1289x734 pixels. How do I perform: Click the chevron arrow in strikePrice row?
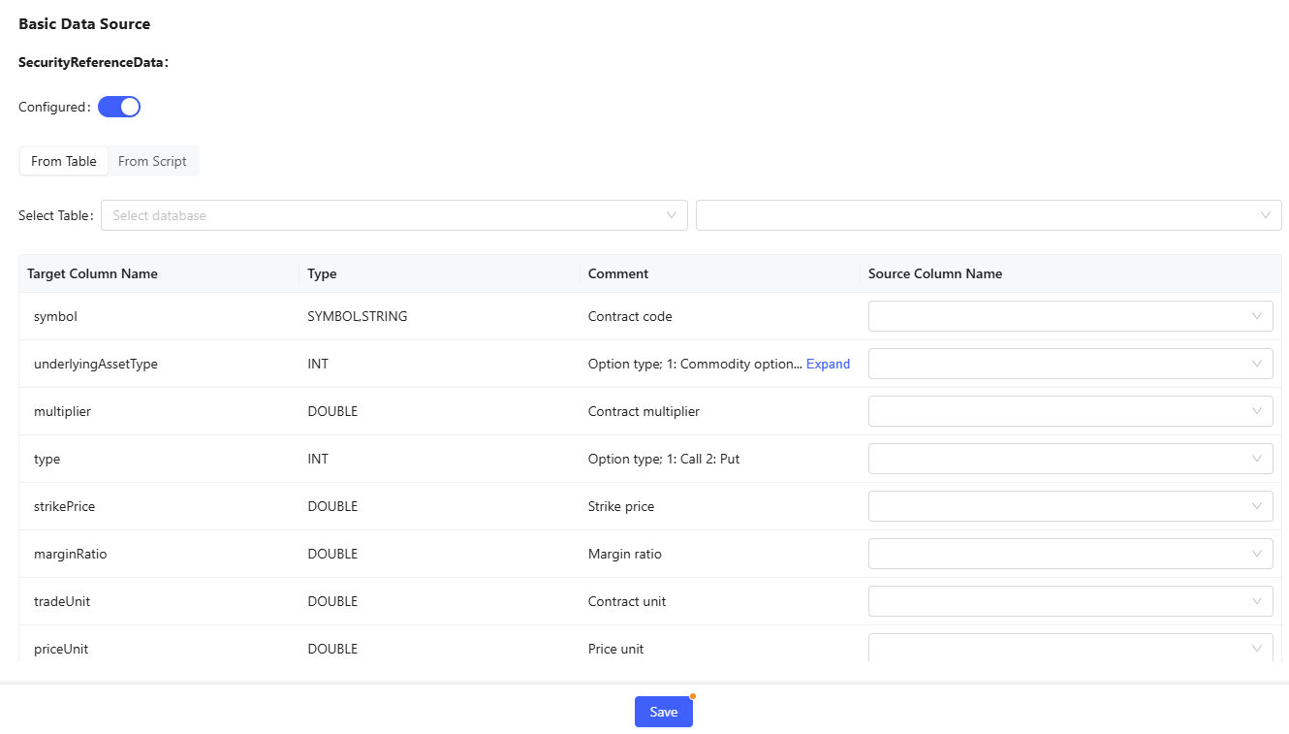tap(1257, 506)
